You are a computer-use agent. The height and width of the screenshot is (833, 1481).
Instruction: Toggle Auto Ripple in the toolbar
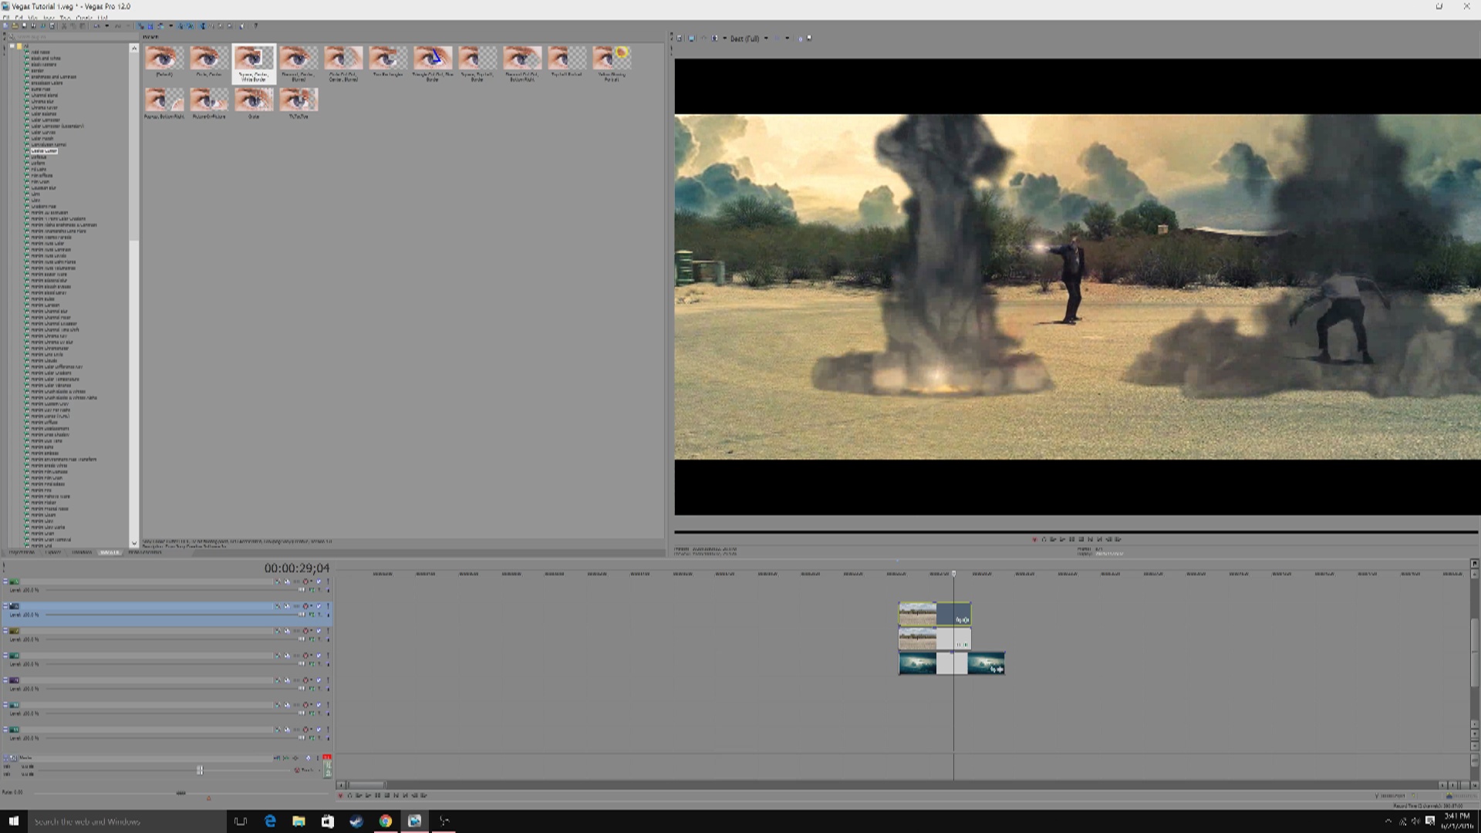click(x=160, y=25)
